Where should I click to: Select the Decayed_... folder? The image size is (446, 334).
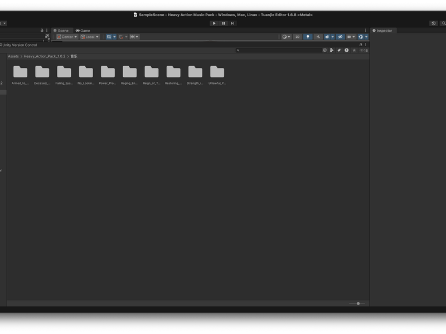point(42,75)
